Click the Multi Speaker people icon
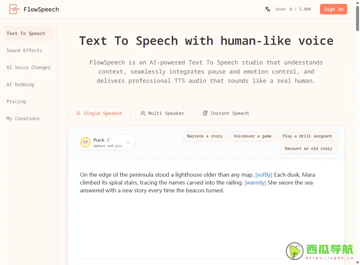The image size is (360, 265). pos(143,113)
